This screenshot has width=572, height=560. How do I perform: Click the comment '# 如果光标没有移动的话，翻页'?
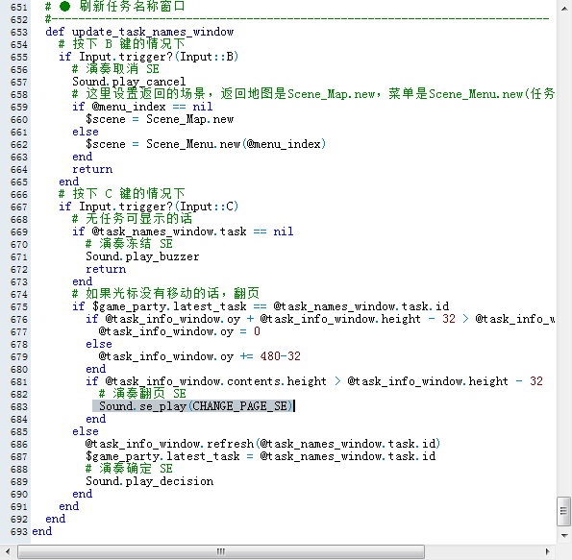(x=165, y=294)
